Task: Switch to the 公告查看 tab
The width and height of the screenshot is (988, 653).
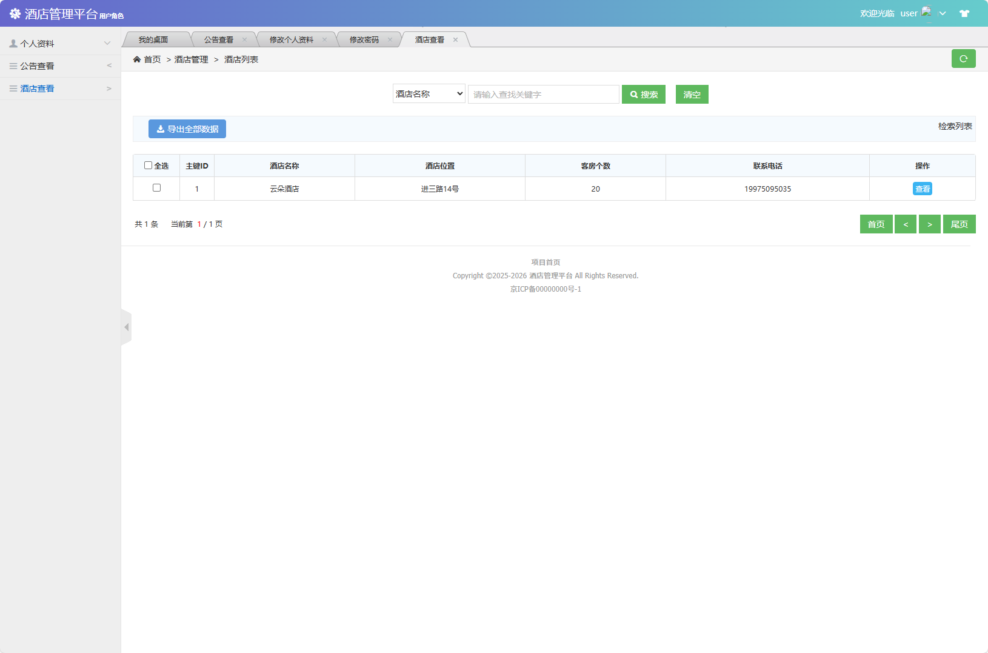Action: pyautogui.click(x=219, y=40)
